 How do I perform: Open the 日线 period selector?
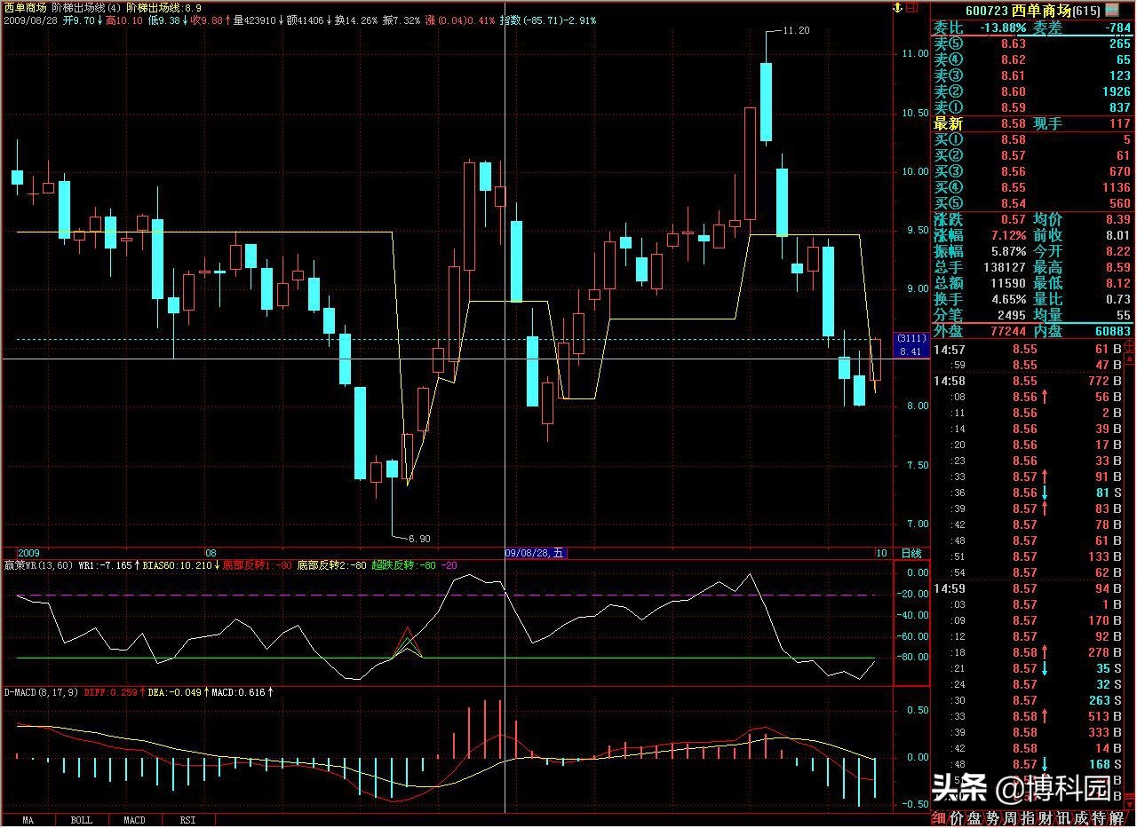911,552
